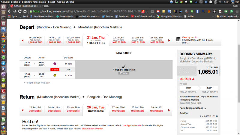Open Apps shortcut in bookmarks bar

coord(13,16)
